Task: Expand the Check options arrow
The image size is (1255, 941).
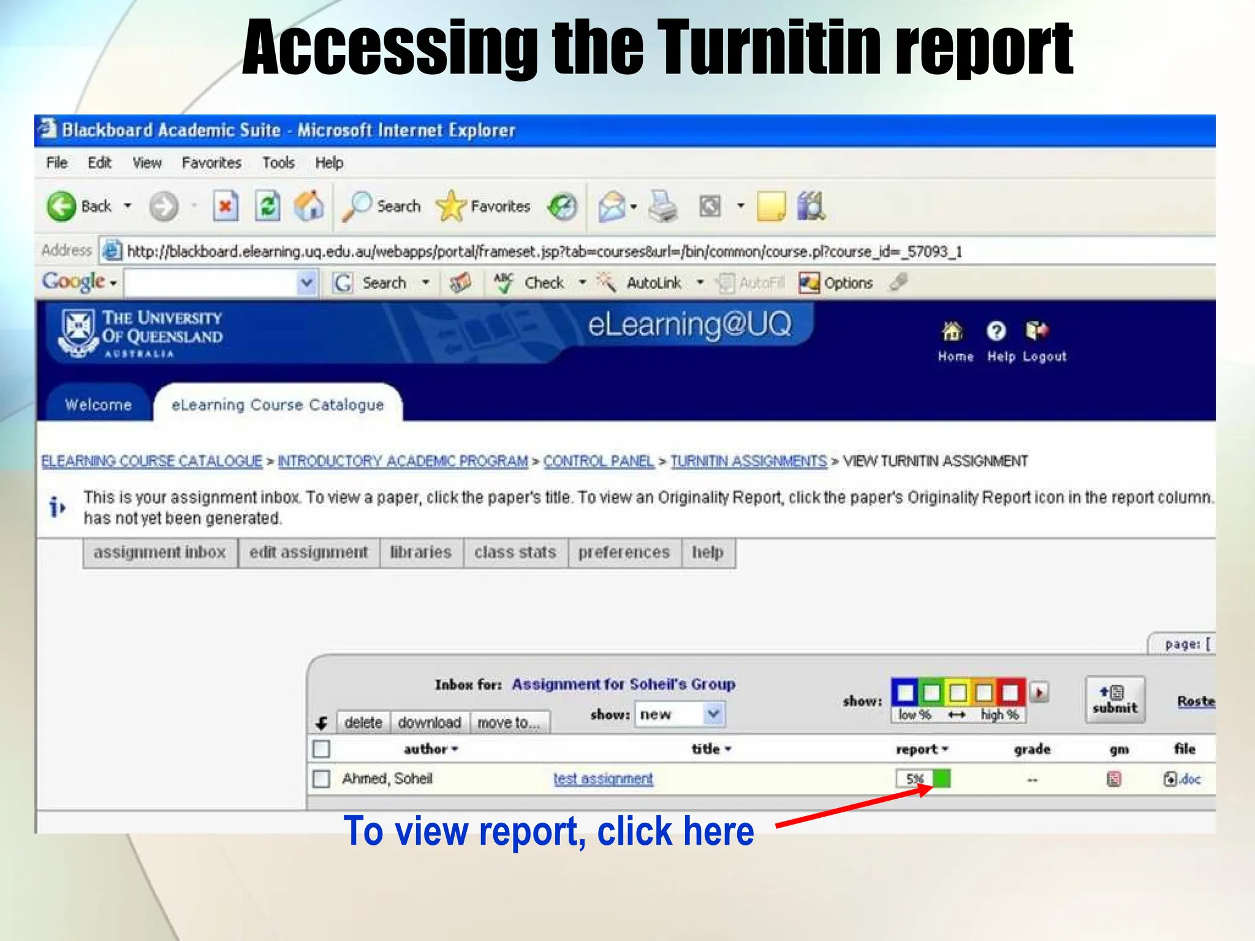Action: coord(583,283)
